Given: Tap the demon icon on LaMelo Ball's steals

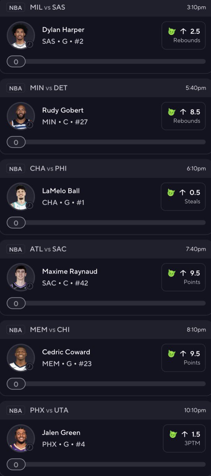Looking at the screenshot, I should [171, 192].
